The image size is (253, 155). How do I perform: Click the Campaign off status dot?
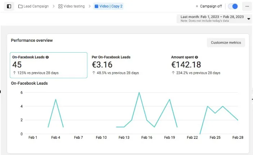click(x=197, y=6)
